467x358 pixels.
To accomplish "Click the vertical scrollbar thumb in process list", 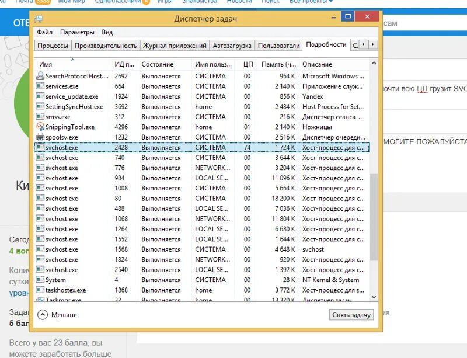I will point(374,217).
